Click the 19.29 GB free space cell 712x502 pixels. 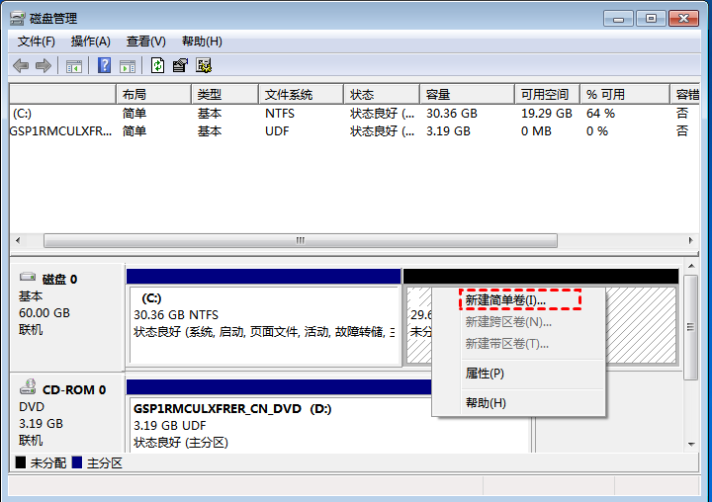pos(546,114)
